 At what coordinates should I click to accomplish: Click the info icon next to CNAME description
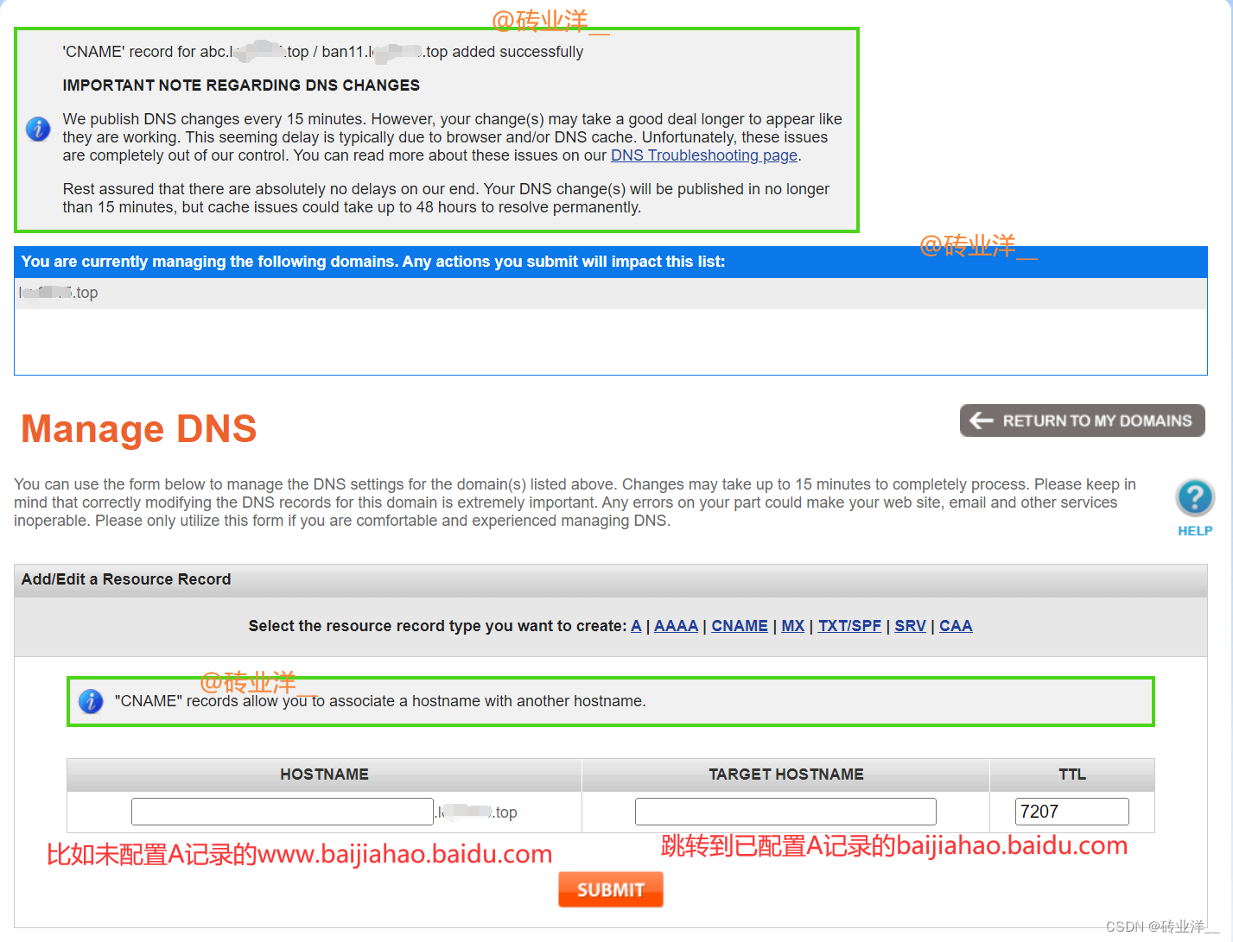click(x=91, y=701)
